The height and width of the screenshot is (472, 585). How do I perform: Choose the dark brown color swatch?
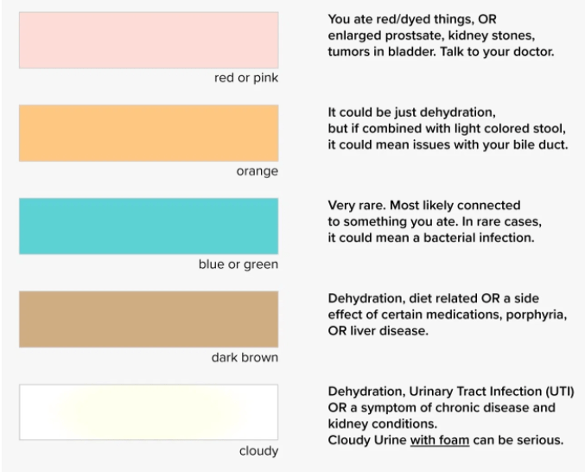click(148, 319)
